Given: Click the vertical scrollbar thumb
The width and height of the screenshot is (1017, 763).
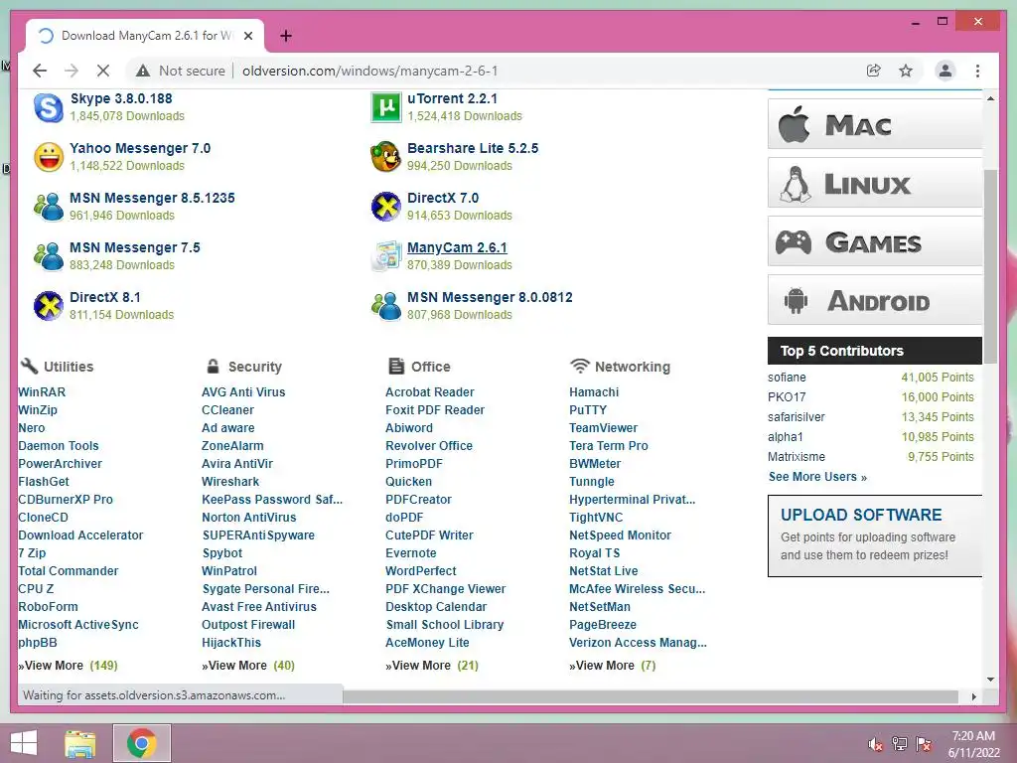Looking at the screenshot, I should click(990, 266).
